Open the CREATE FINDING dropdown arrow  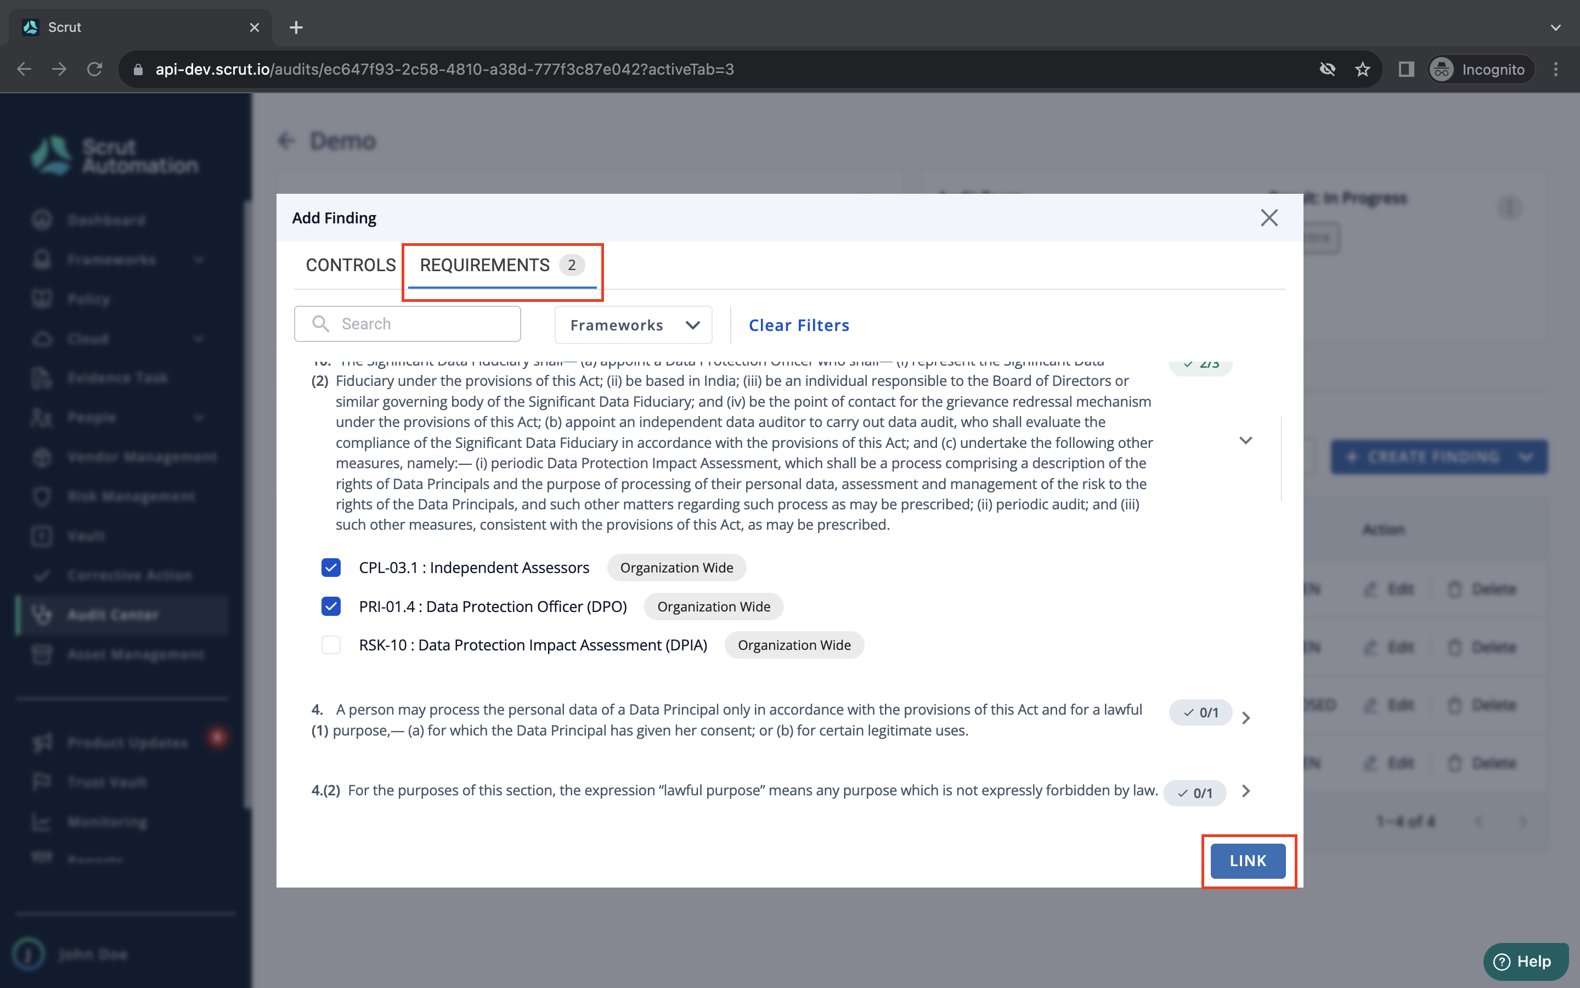coord(1526,457)
